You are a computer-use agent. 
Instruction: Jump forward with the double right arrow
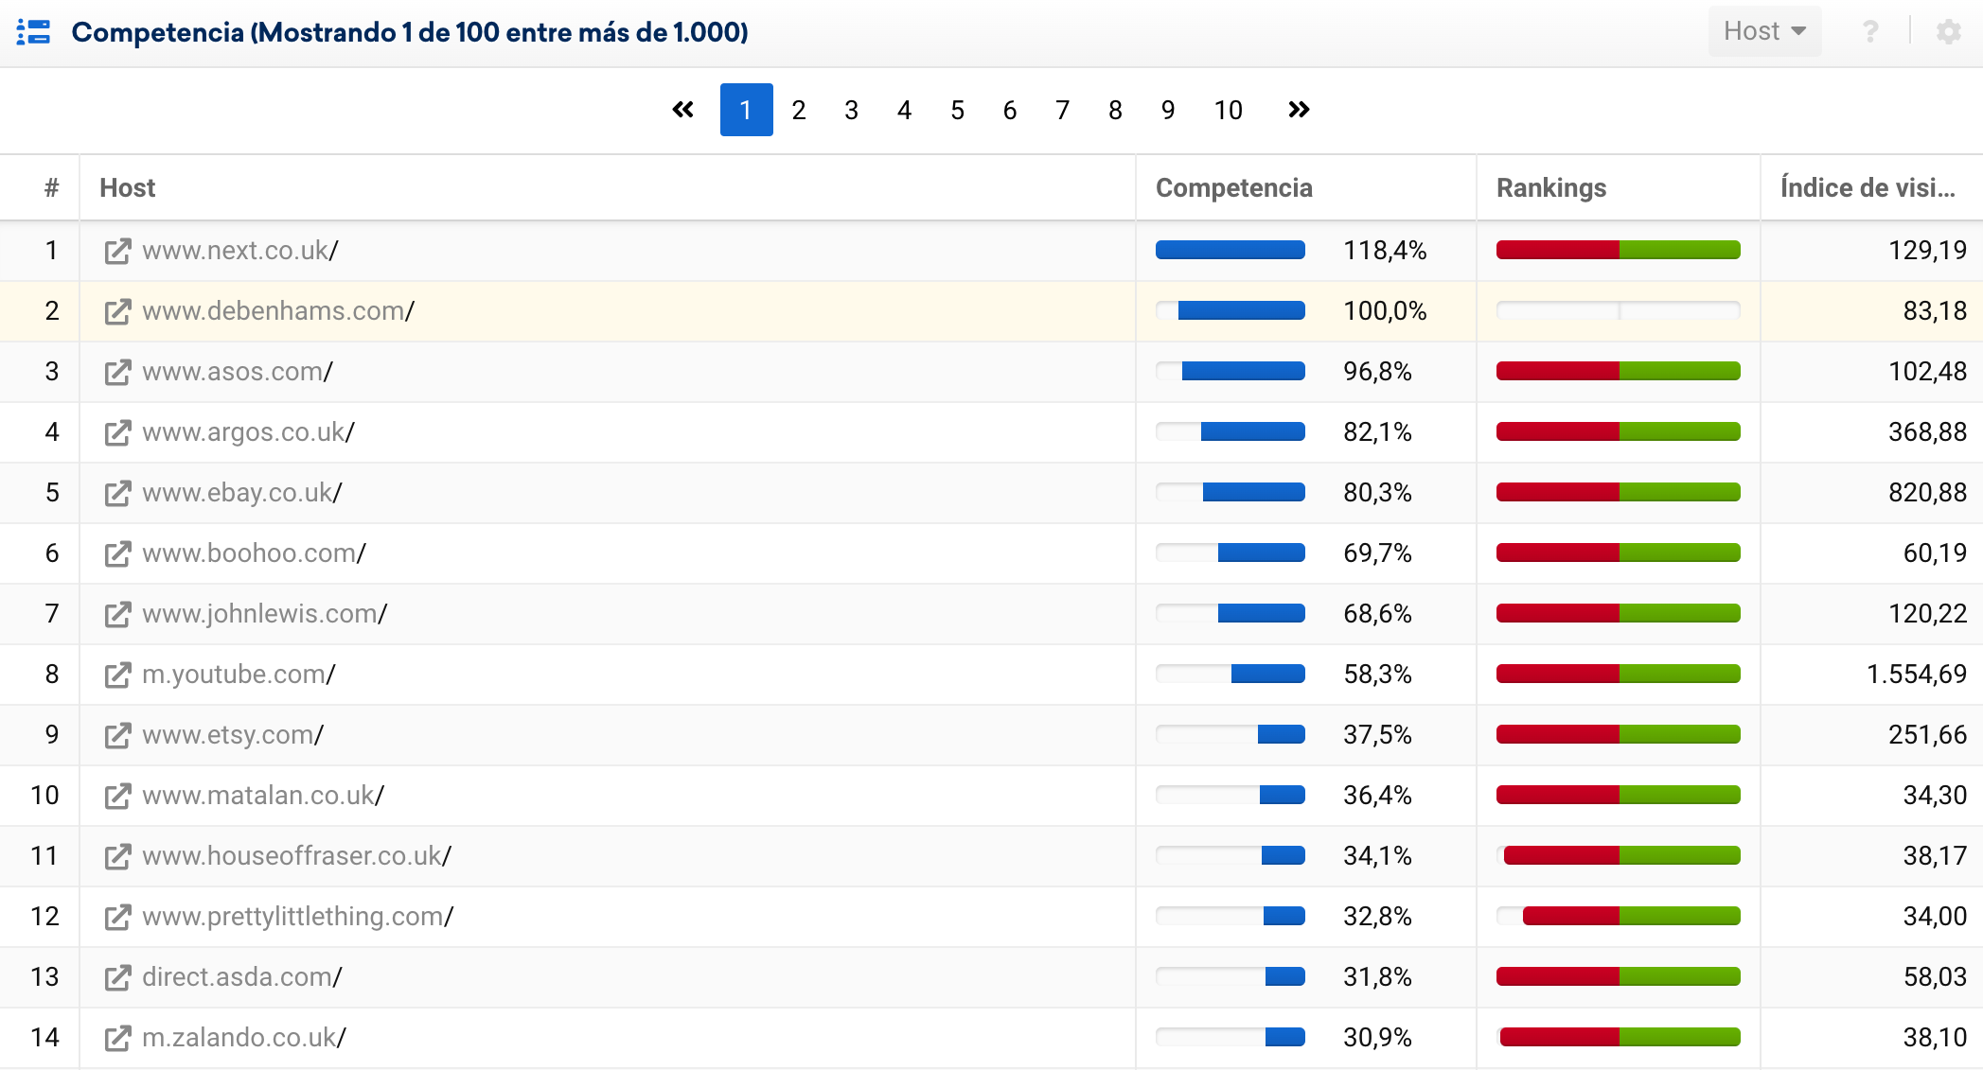point(1299,110)
